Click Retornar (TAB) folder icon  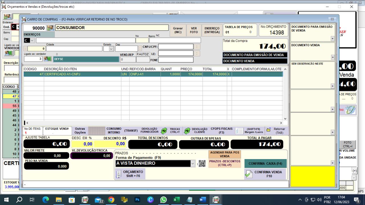click(268, 130)
